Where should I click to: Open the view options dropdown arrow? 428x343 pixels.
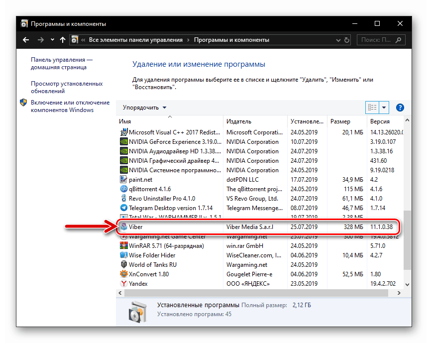[384, 108]
